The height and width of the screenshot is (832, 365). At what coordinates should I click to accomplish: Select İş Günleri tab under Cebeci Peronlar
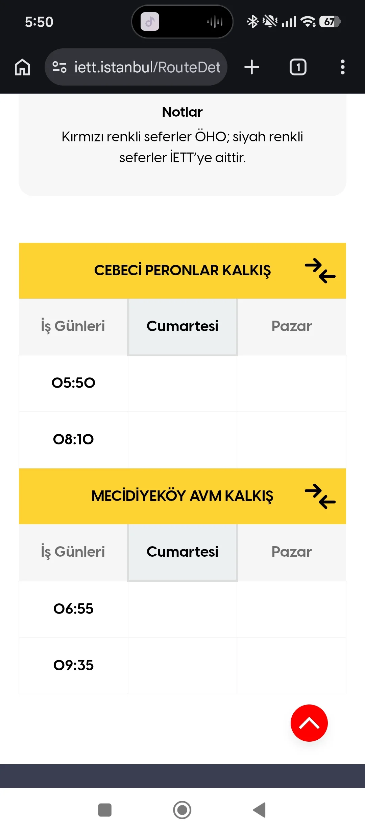click(73, 326)
